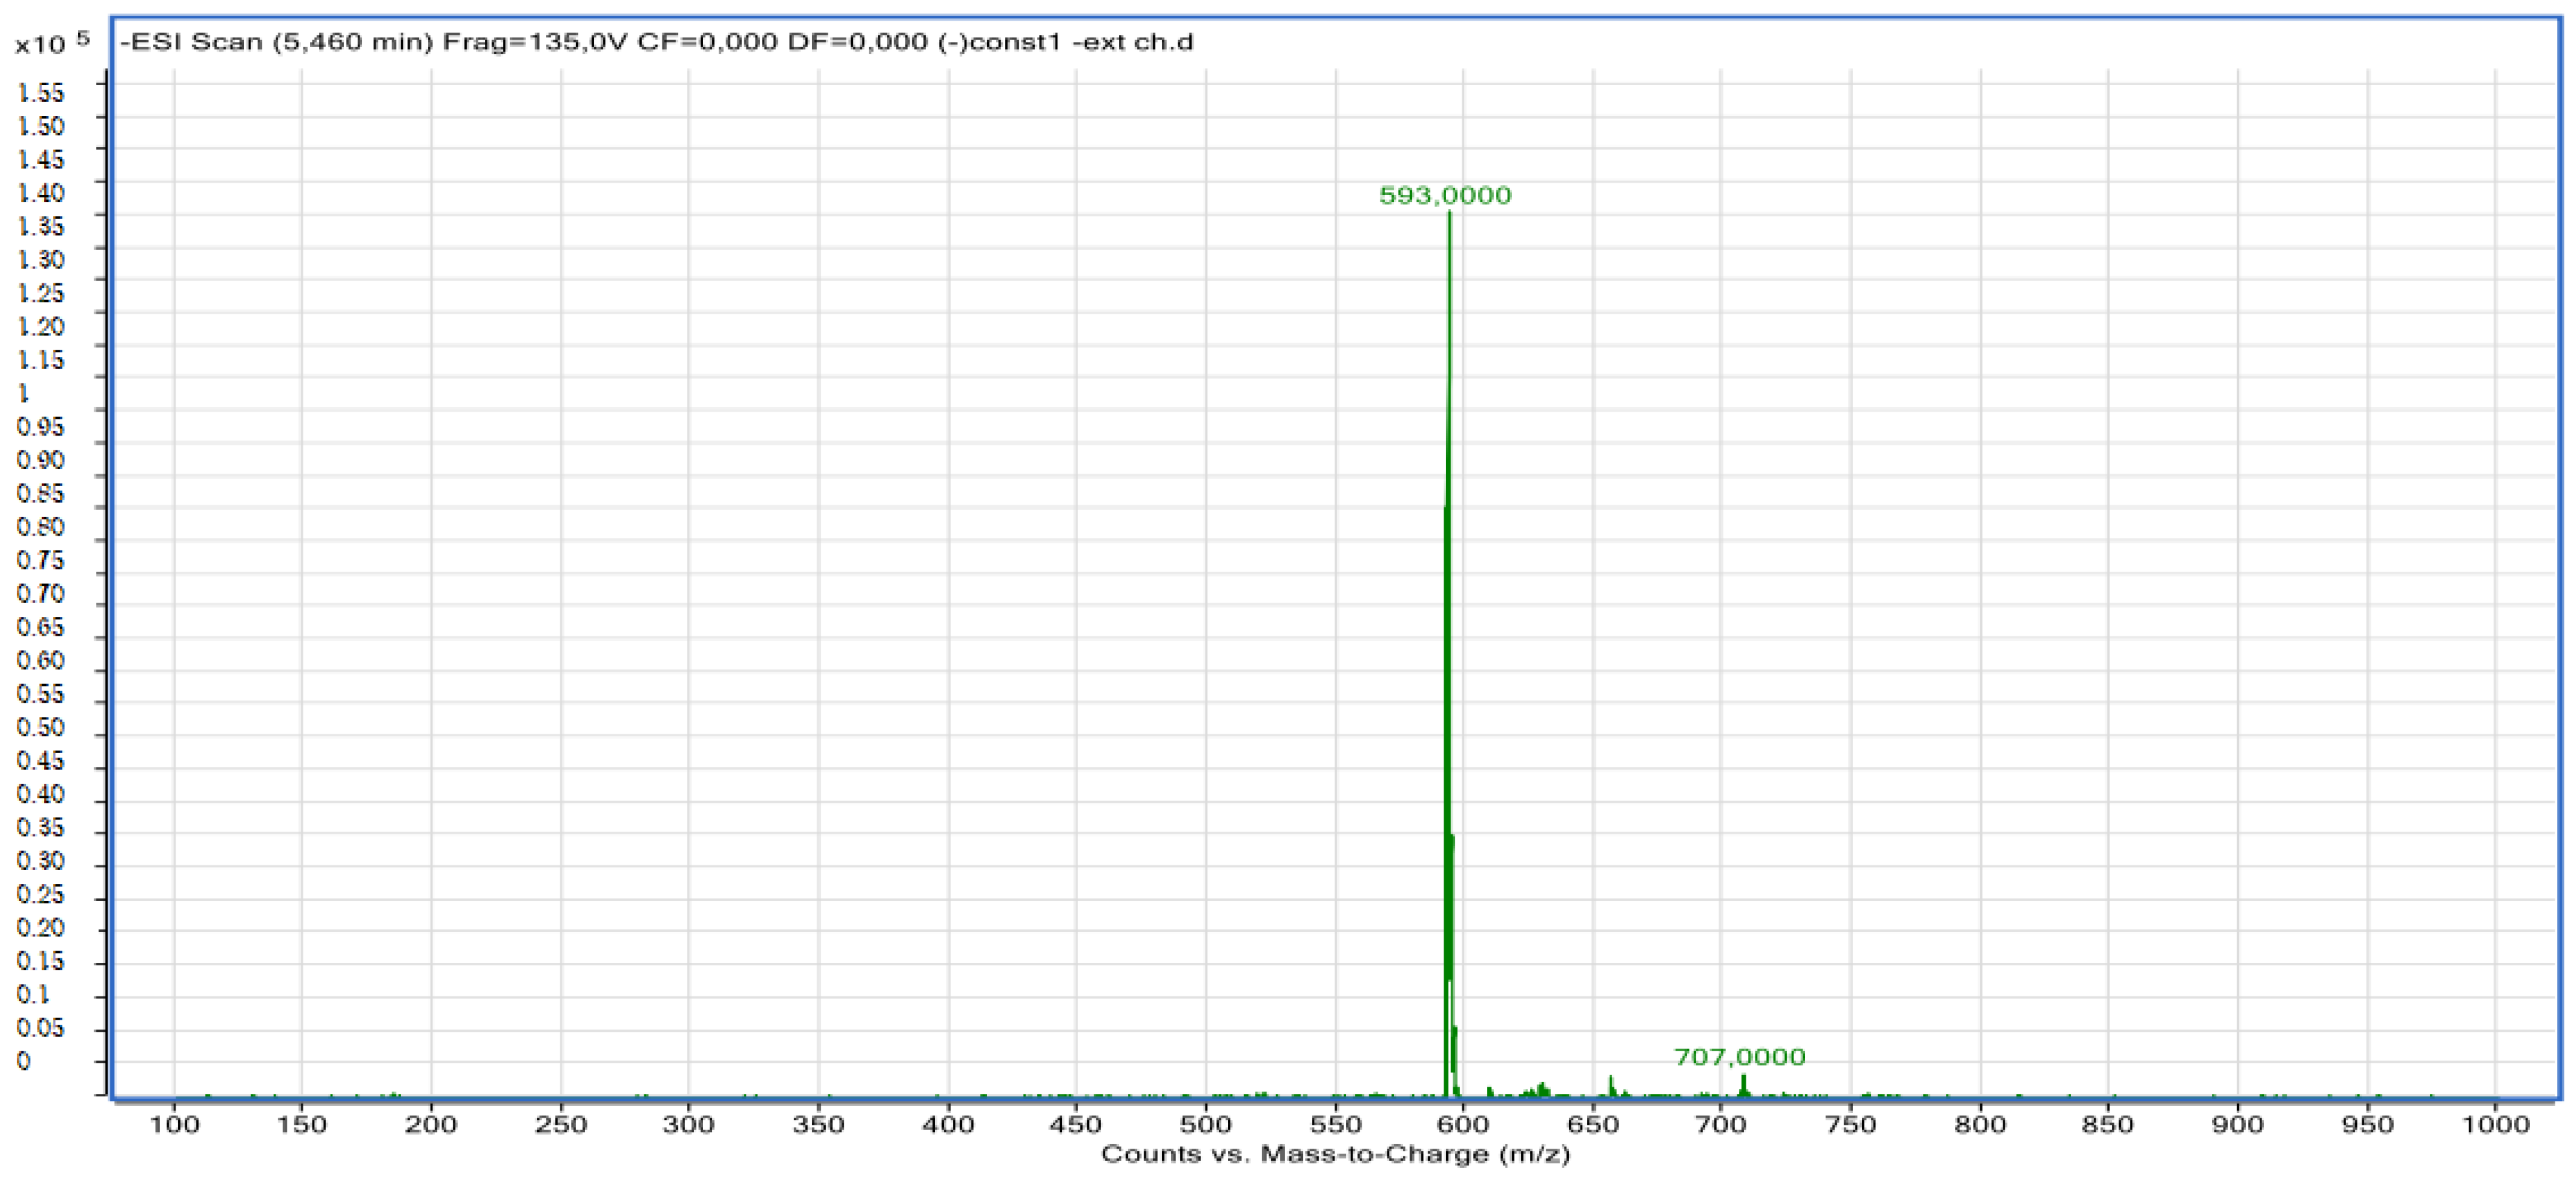Click the 1000 tick on m/z axis
This screenshot has height=1179, width=2576.
click(2496, 1125)
